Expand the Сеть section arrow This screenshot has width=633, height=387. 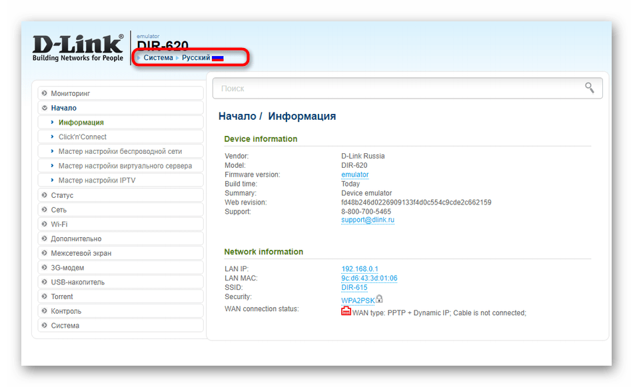pyautogui.click(x=45, y=209)
